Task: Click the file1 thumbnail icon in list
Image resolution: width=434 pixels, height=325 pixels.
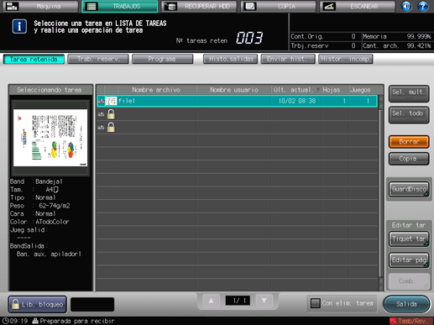Action: (x=111, y=101)
